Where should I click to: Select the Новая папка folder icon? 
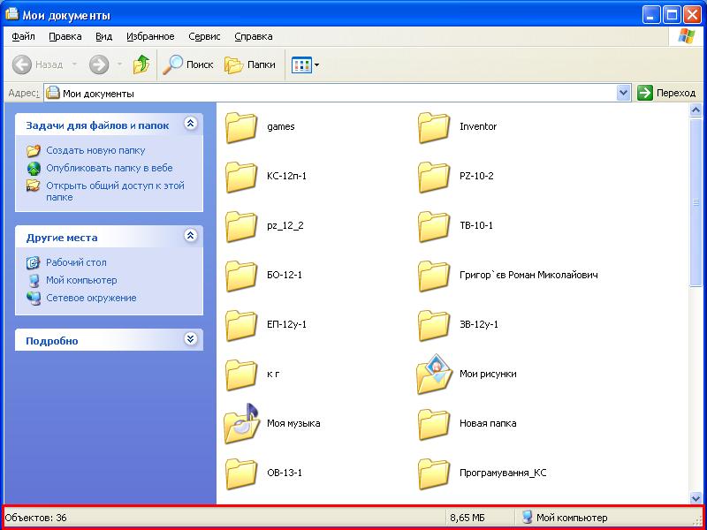point(434,424)
